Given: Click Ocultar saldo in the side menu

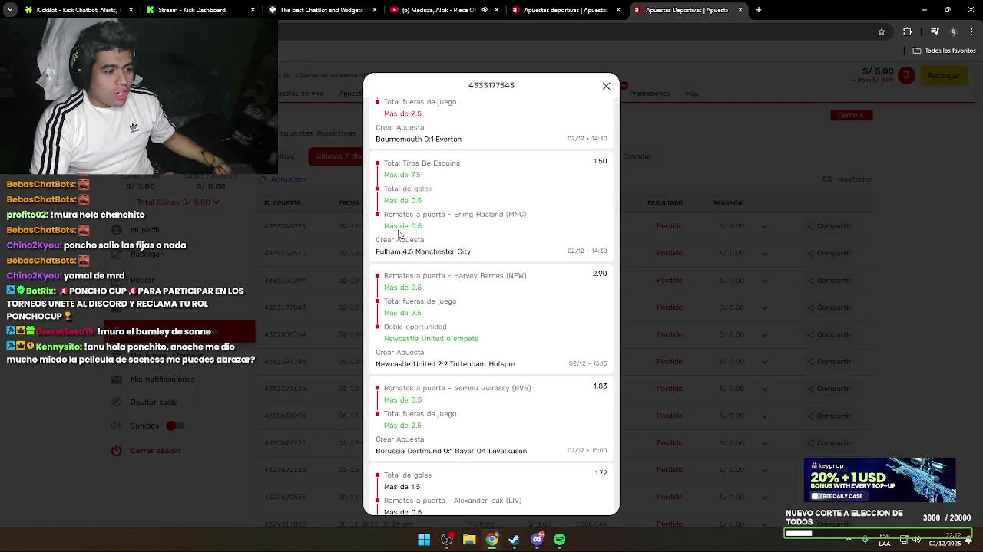Looking at the screenshot, I should [x=154, y=402].
